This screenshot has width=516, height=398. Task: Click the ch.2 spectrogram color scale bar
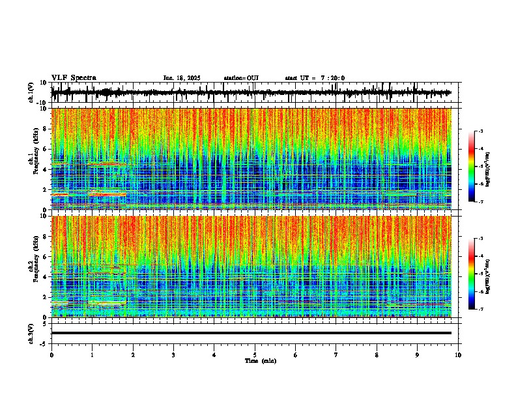coord(471,274)
